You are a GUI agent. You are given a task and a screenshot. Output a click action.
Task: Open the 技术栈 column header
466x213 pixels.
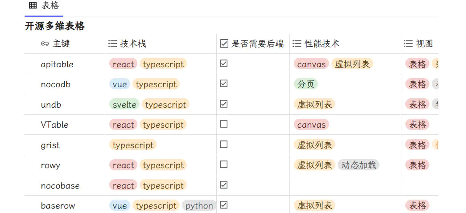pos(133,44)
